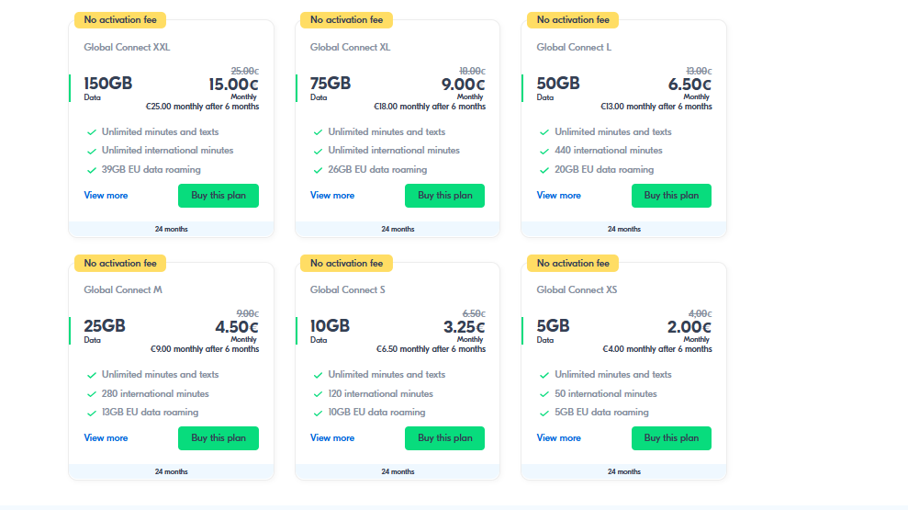The height and width of the screenshot is (510, 908).
Task: Buy the Global Connect M plan
Action: click(219, 438)
